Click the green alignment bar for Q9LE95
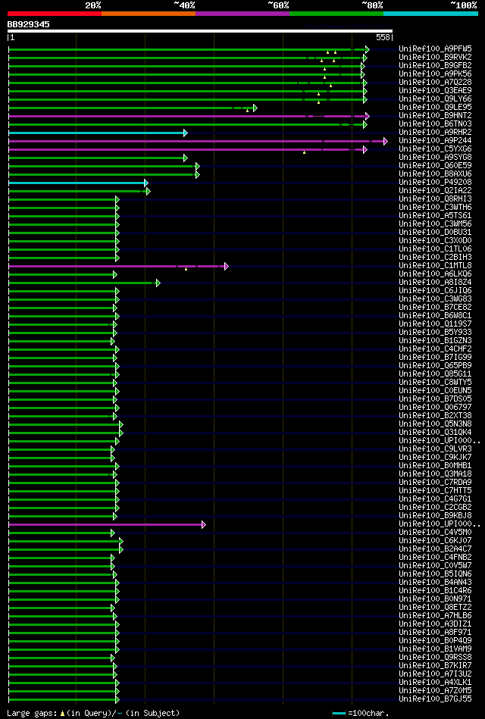Viewport: 485px width, 719px height. click(131, 108)
